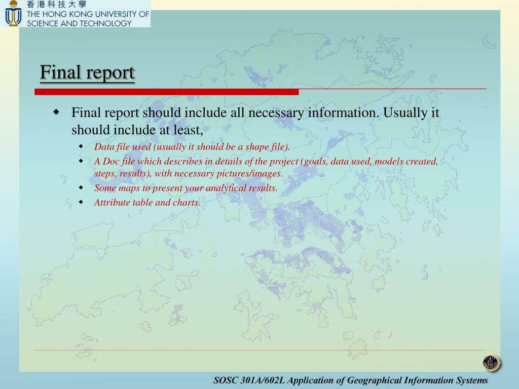519x389 pixels.
Task: Click the bullet 'Some maps to present your analytical results.'
Action: tap(186, 188)
